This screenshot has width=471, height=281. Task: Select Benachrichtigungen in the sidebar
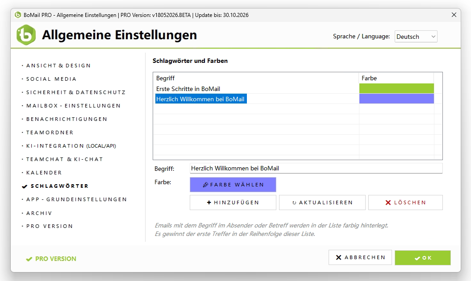coord(67,119)
